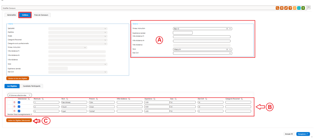This screenshot has height=140, width=315.
Task: Uncheck the selection box for Ben Ahmed
Action: click(x=19, y=103)
